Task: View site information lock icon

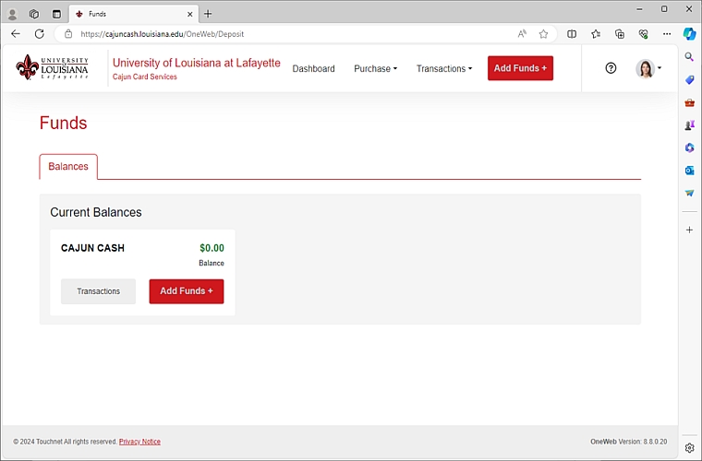Action: 68,34
